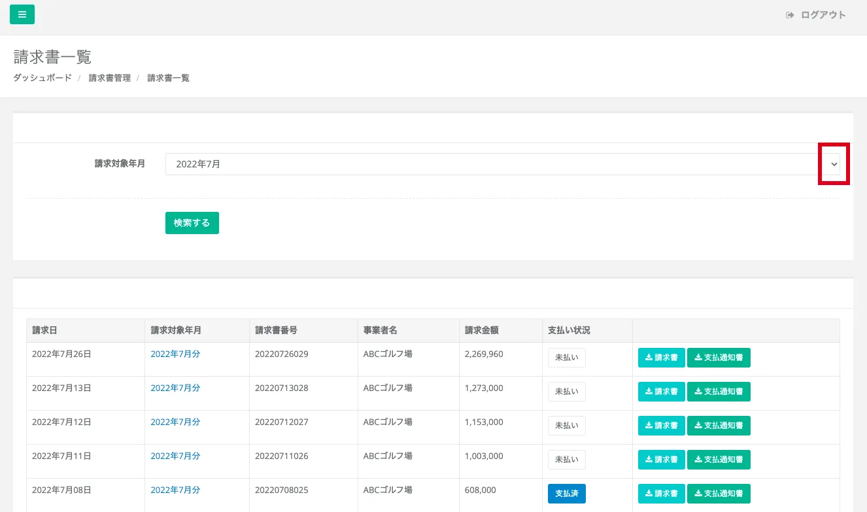Go to ダッシュボード breadcrumb
The image size is (867, 512).
42,78
